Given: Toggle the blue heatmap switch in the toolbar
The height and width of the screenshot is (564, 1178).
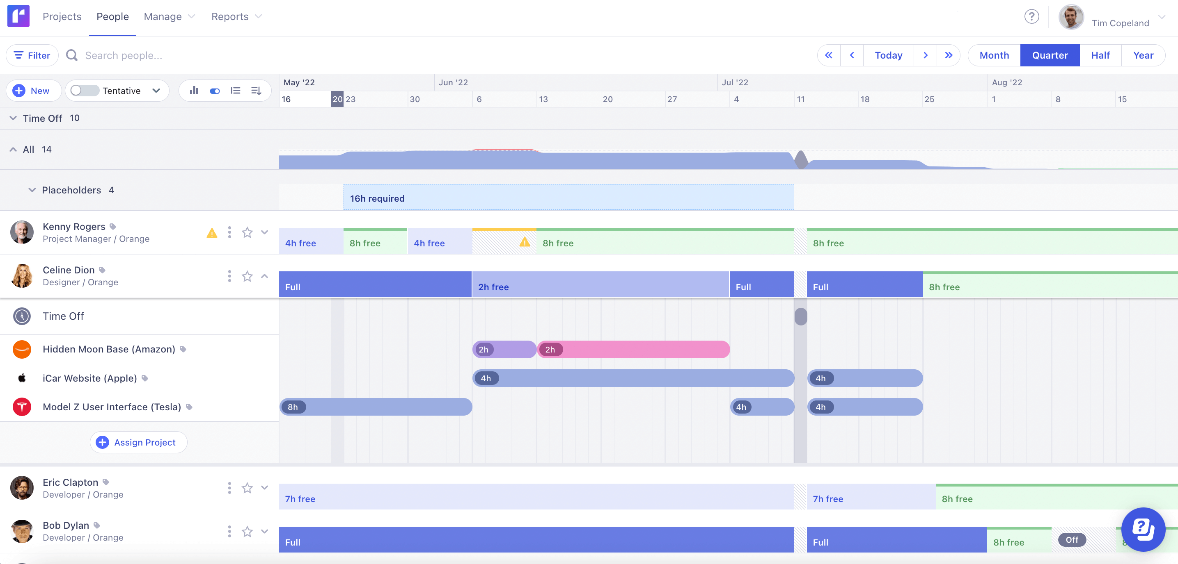Looking at the screenshot, I should click(215, 91).
